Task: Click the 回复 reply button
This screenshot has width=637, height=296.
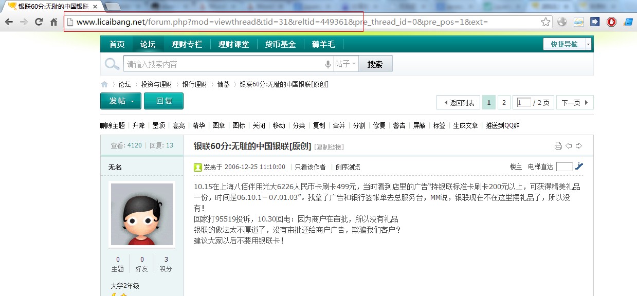Action: click(163, 101)
